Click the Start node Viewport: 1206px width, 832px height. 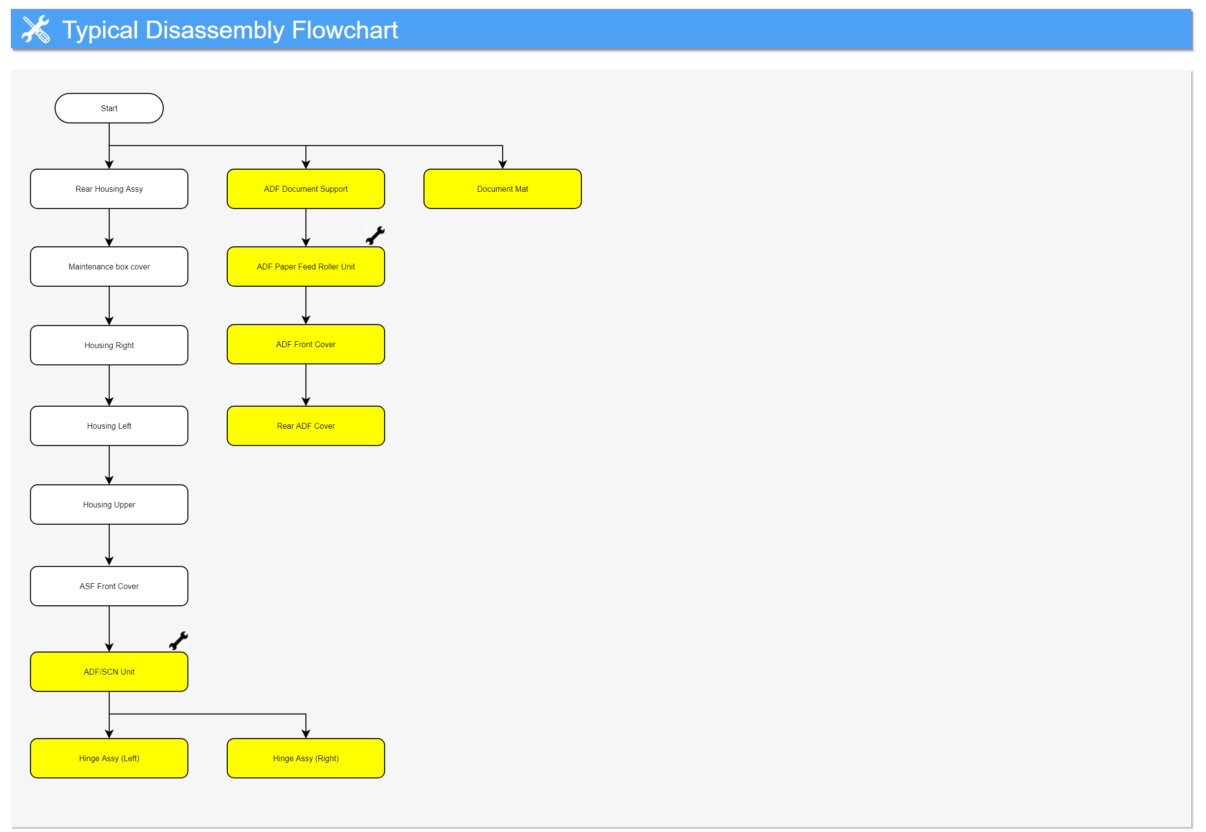109,109
